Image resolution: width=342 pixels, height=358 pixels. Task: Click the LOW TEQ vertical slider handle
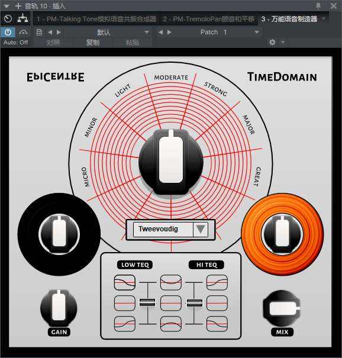click(x=147, y=303)
